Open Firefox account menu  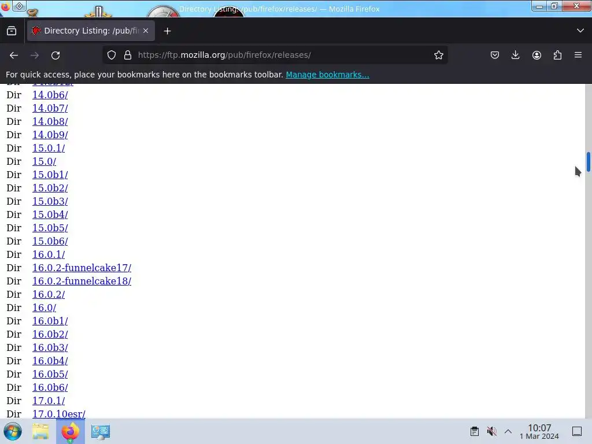(x=536, y=55)
